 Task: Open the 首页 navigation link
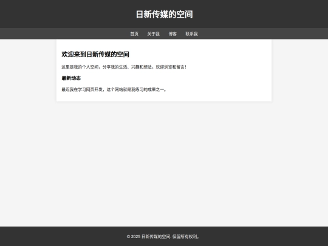[x=134, y=33]
